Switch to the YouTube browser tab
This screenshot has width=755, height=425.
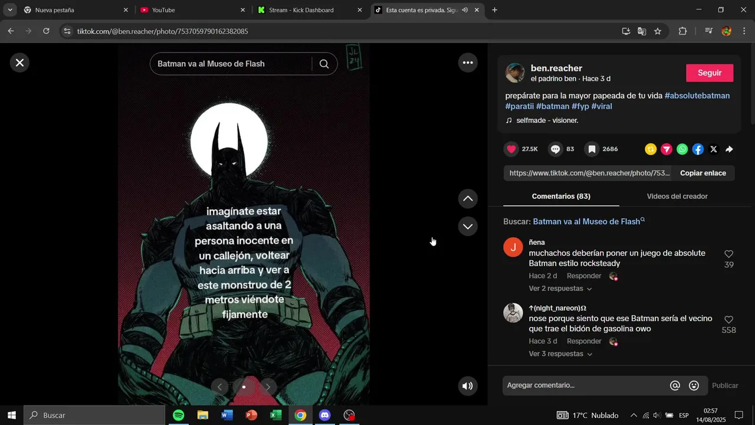(x=193, y=10)
